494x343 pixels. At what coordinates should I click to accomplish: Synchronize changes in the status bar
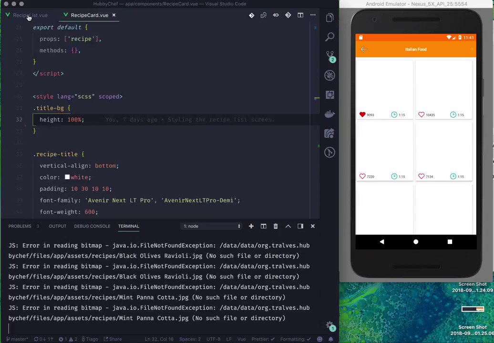pos(43,339)
